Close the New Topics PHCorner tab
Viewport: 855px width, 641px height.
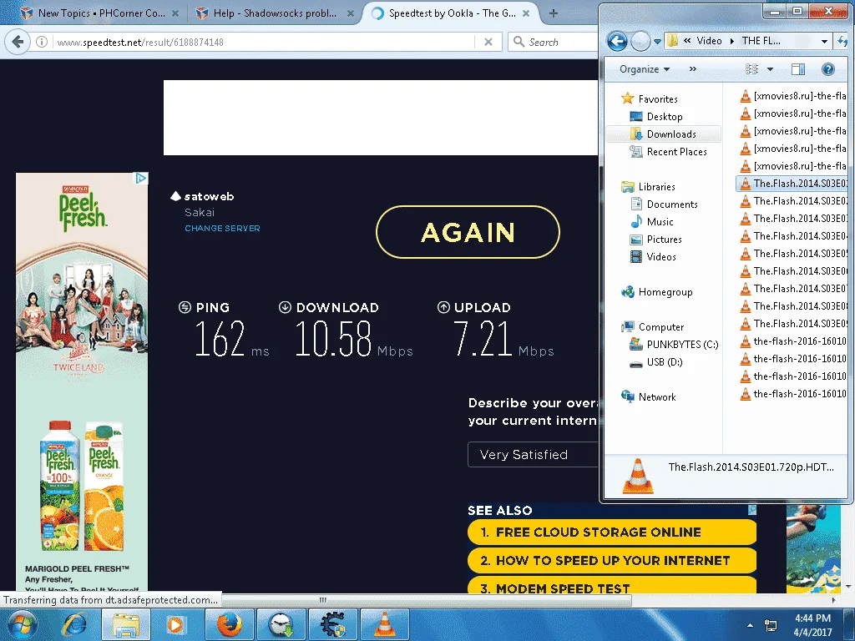(175, 13)
